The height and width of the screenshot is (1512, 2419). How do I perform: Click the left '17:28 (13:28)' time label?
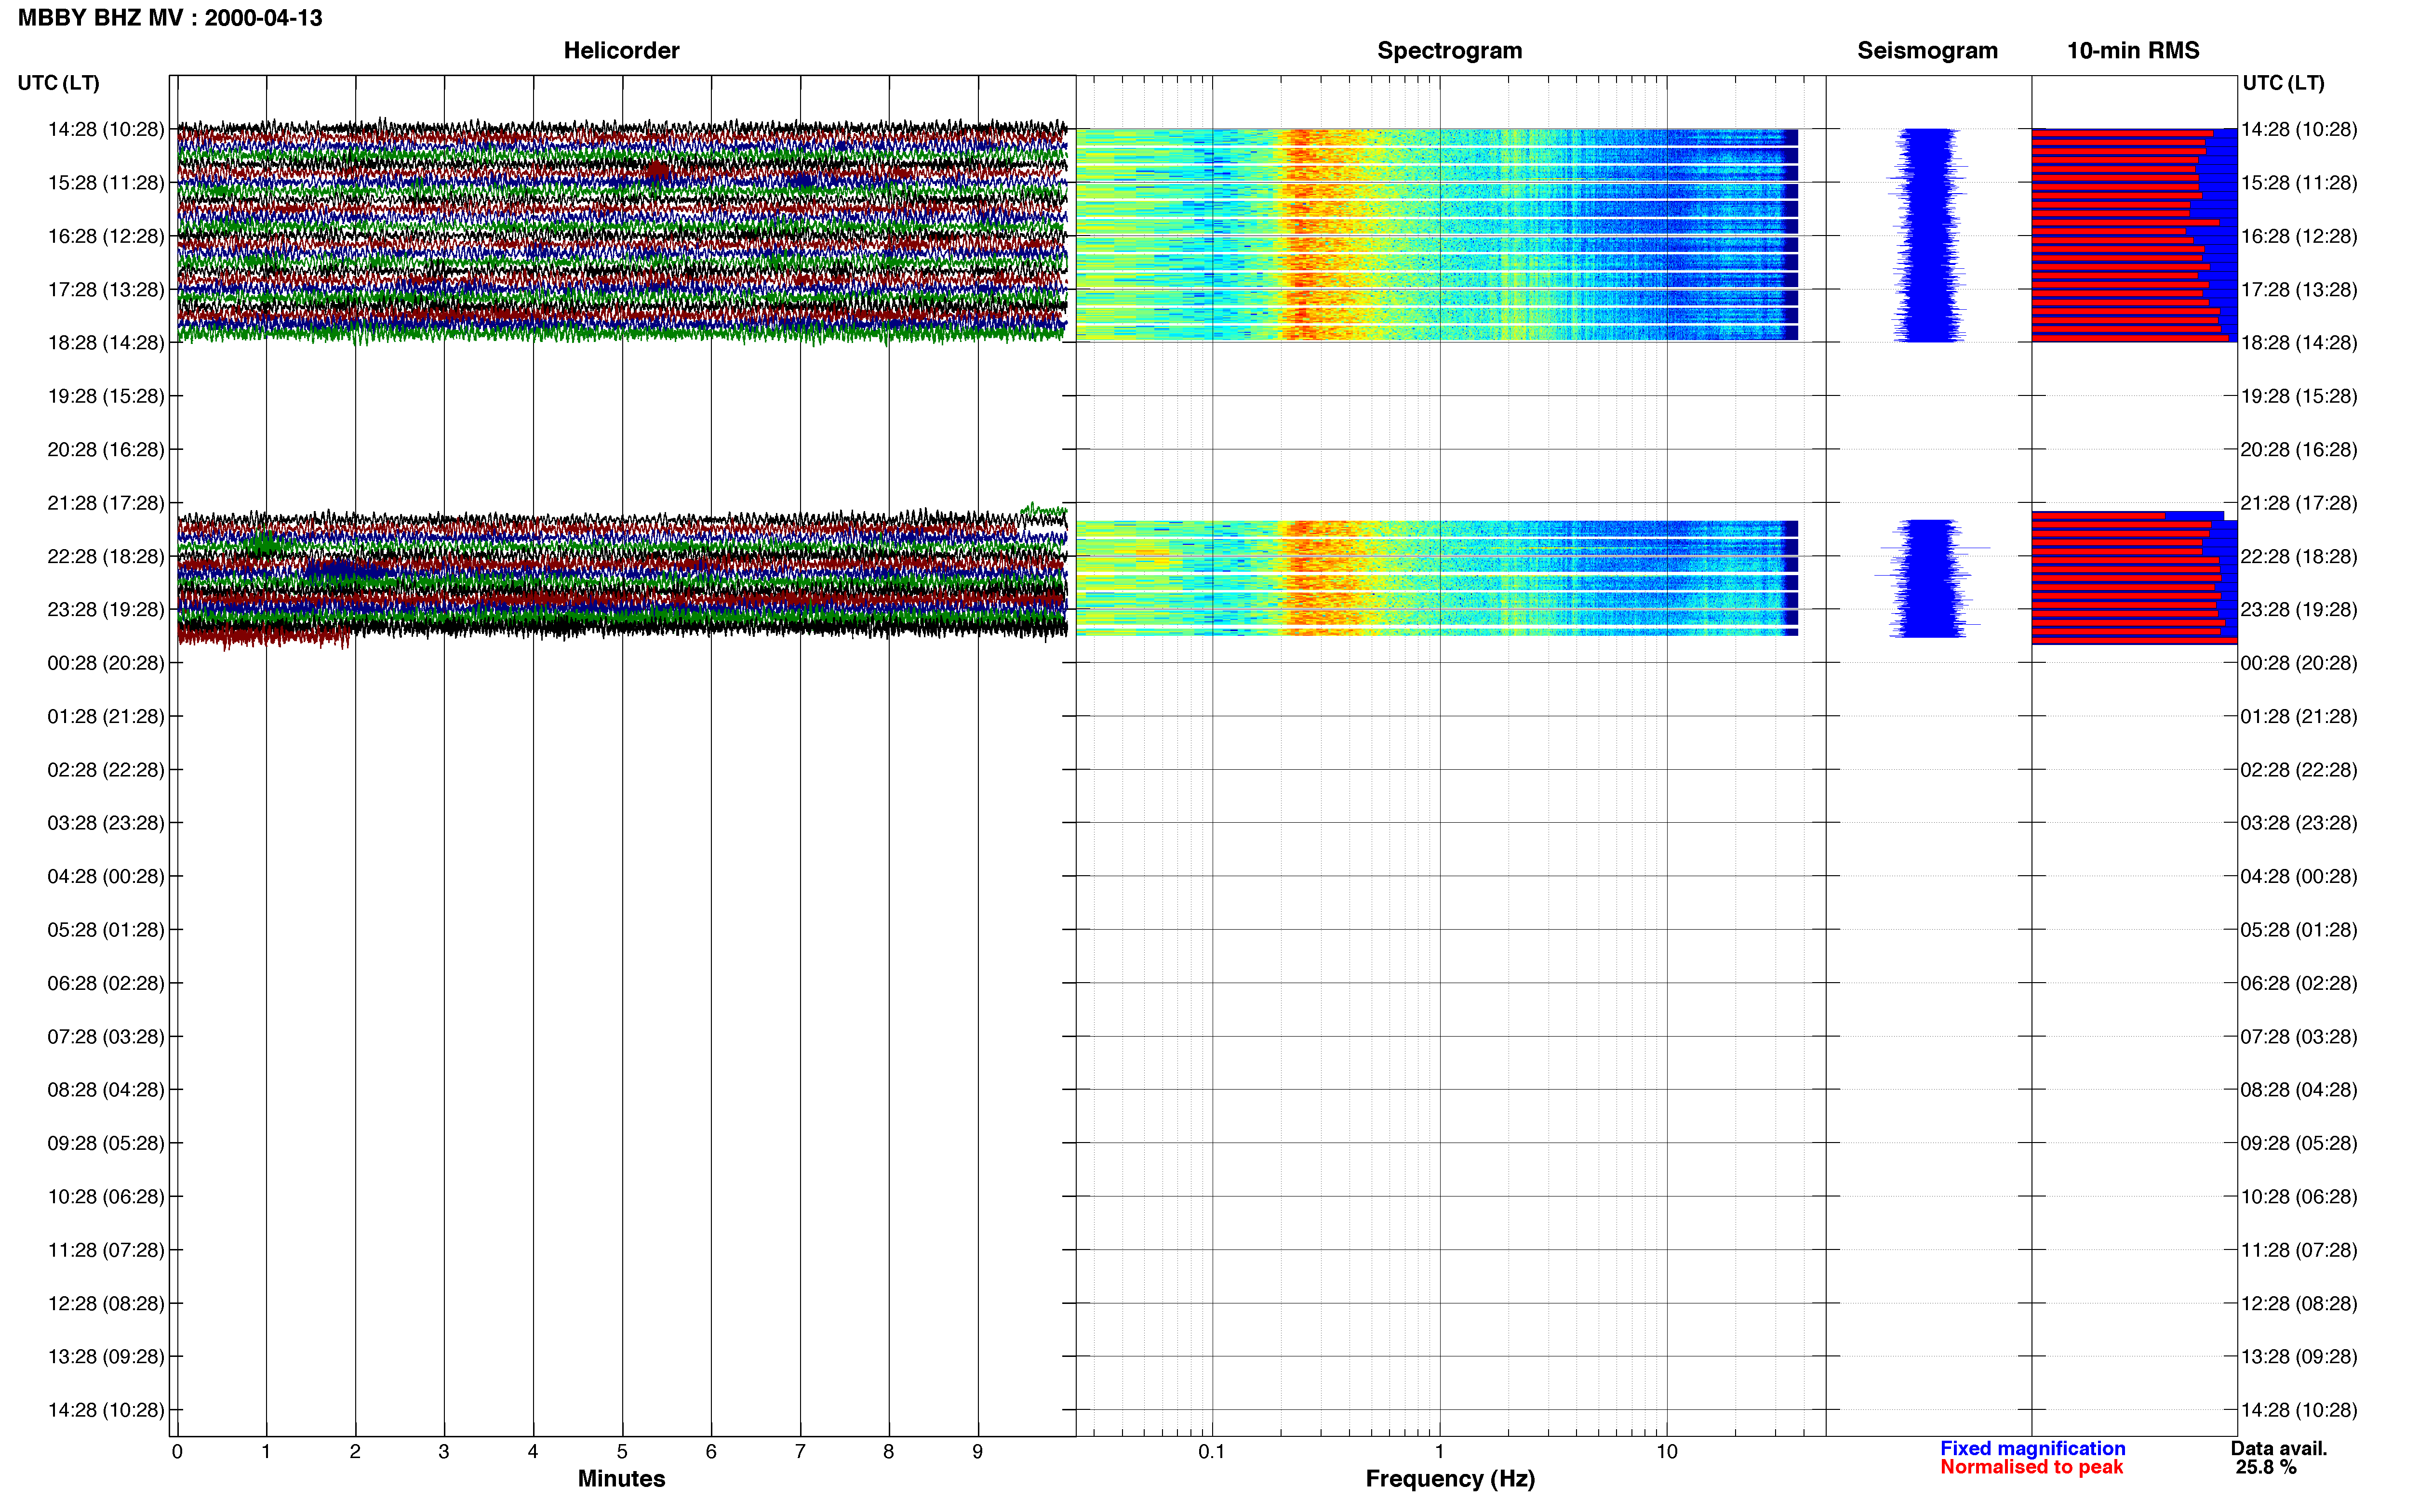(x=105, y=290)
